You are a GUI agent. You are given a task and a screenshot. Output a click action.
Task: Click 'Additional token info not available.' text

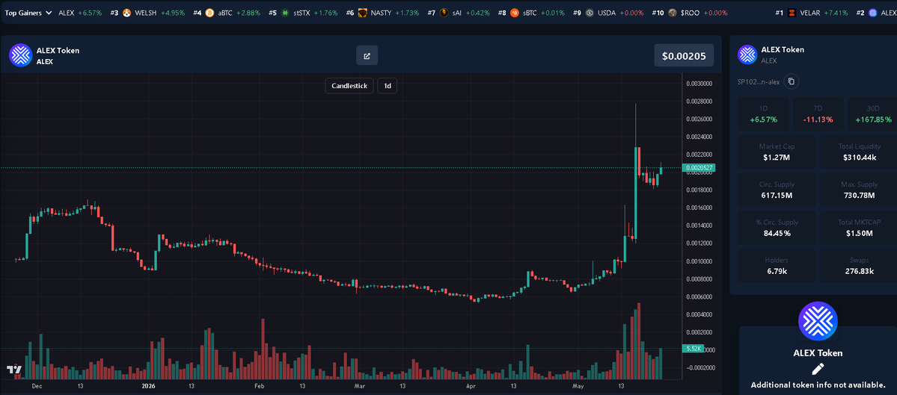[x=818, y=385]
